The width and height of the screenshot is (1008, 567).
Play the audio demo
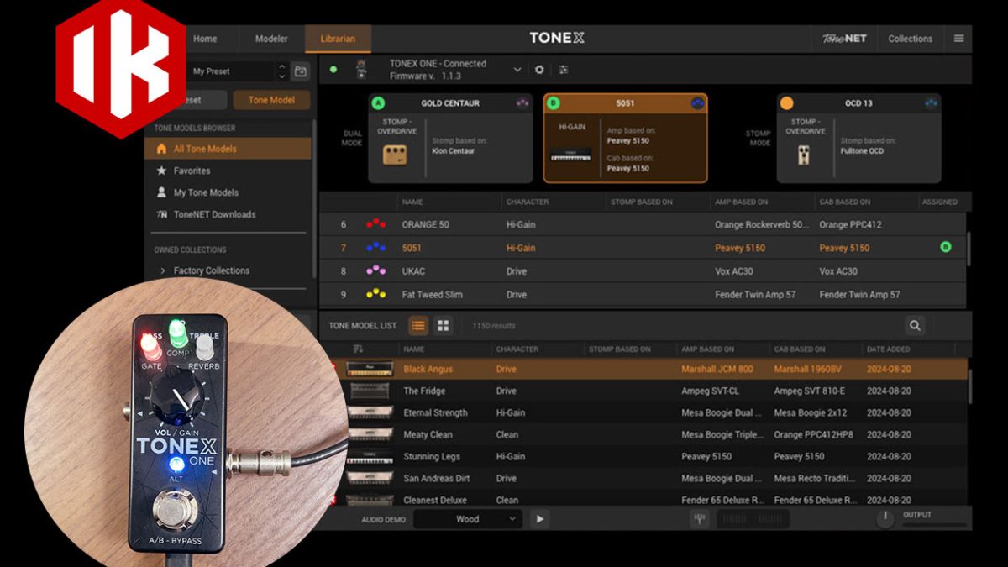pos(539,519)
